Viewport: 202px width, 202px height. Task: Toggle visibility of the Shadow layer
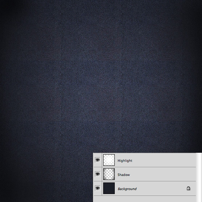97,174
